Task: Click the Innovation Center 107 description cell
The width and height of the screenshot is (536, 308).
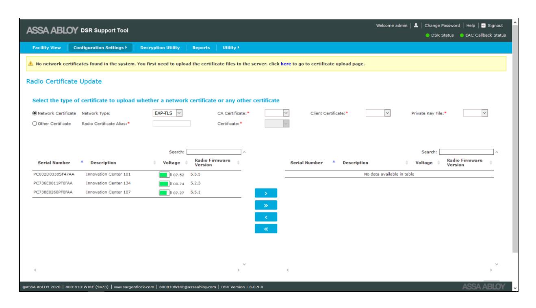Action: pyautogui.click(x=108, y=192)
